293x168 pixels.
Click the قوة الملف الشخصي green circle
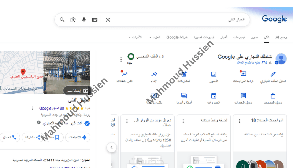click(131, 56)
